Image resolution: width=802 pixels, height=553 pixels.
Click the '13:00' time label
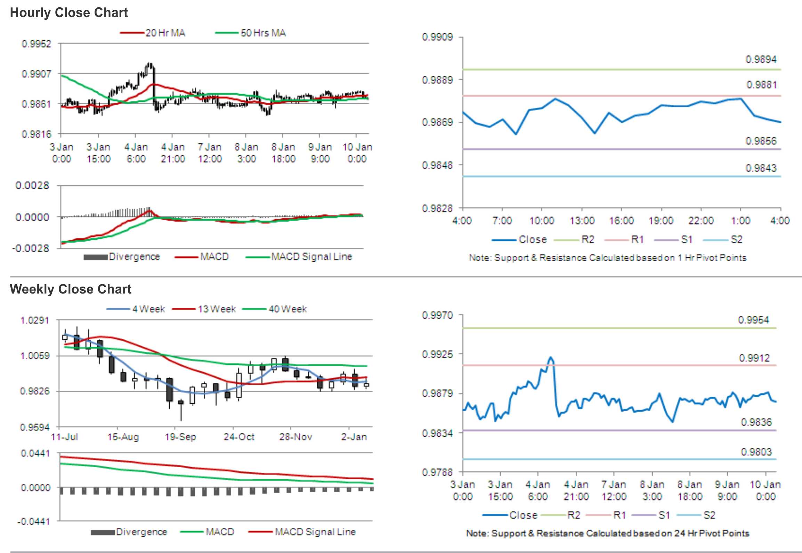click(582, 221)
